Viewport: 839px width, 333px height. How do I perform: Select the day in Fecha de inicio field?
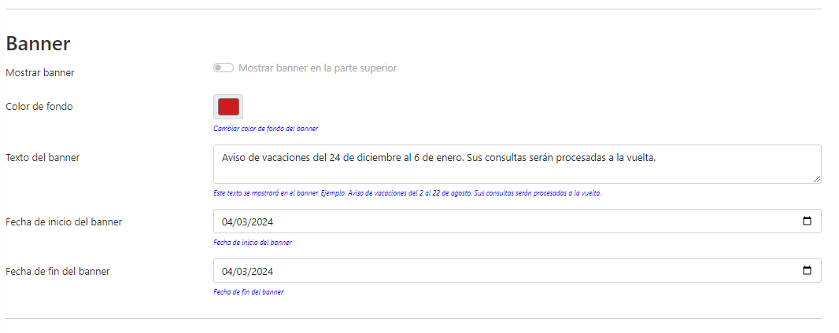[x=227, y=221]
